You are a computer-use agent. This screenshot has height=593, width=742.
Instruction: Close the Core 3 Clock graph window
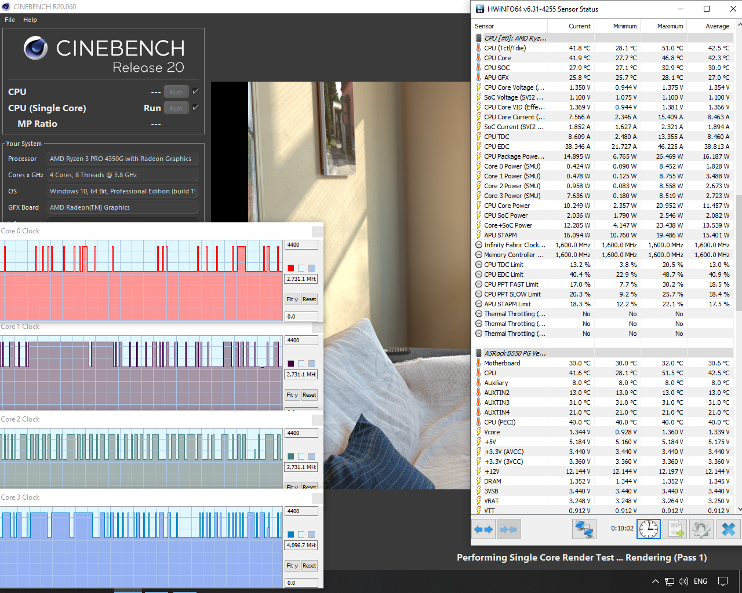pos(317,498)
